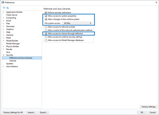Enable control of network authentication method

pos(46,30)
